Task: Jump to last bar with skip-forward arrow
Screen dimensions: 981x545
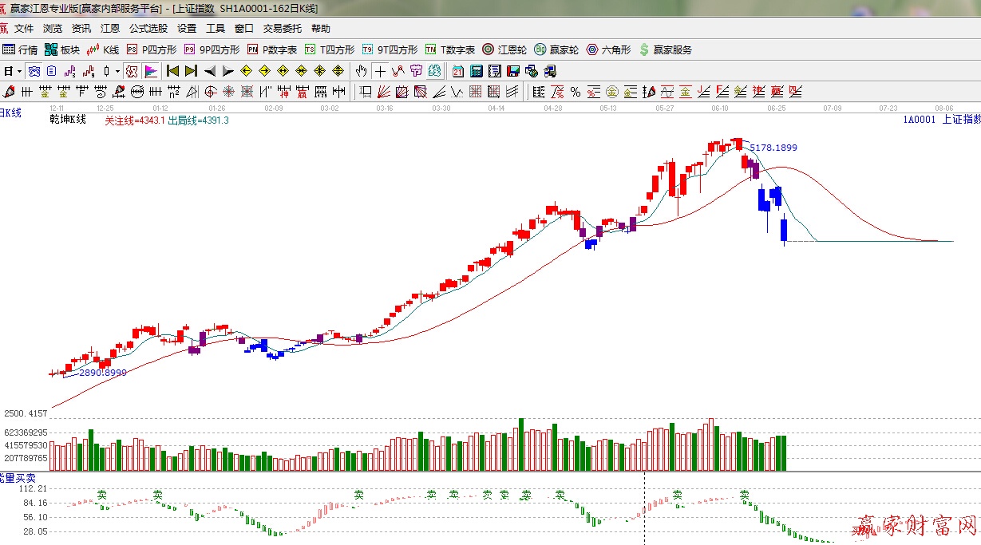Action: (x=191, y=71)
